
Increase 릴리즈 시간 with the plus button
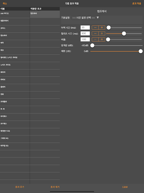point(102,34)
